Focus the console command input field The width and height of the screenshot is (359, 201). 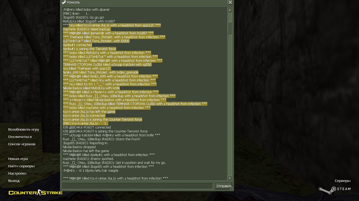pos(137,186)
